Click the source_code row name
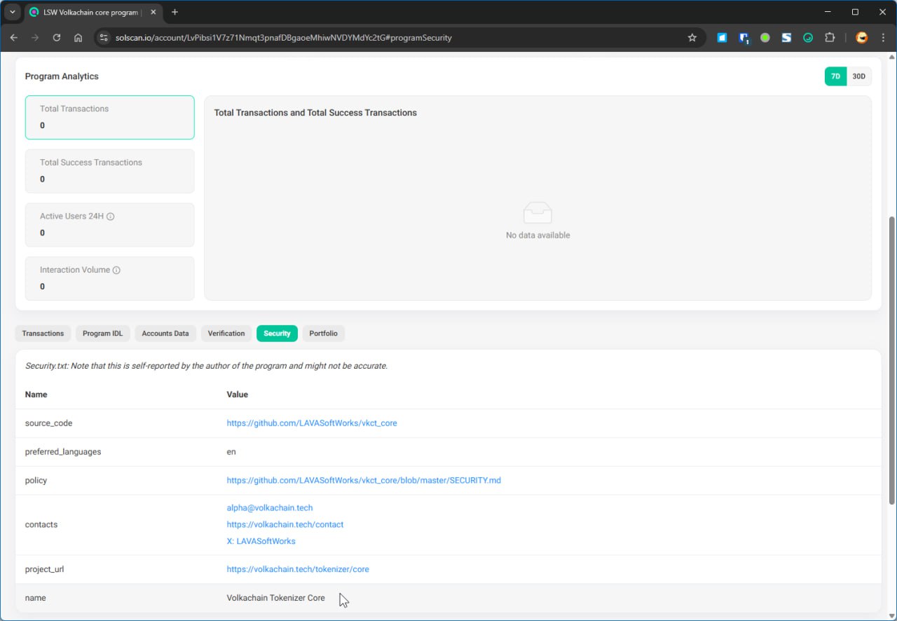The width and height of the screenshot is (897, 621). pyautogui.click(x=48, y=423)
